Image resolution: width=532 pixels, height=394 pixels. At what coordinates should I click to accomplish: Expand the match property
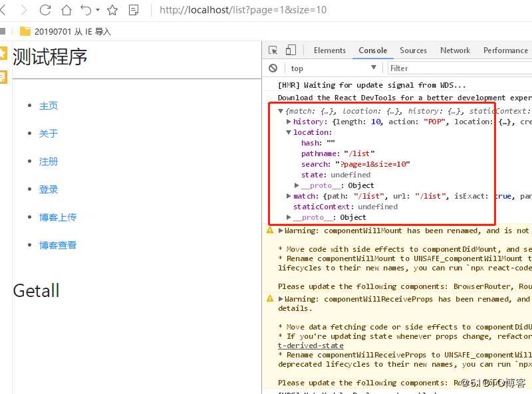(289, 195)
